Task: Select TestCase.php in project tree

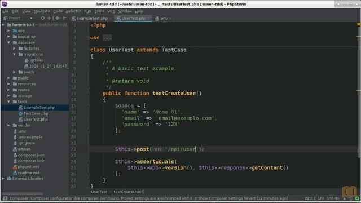Action: pyautogui.click(x=33, y=113)
